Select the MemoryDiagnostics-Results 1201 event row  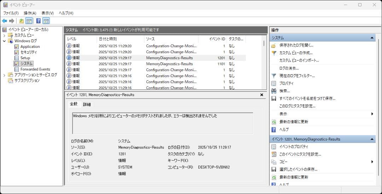155,58
